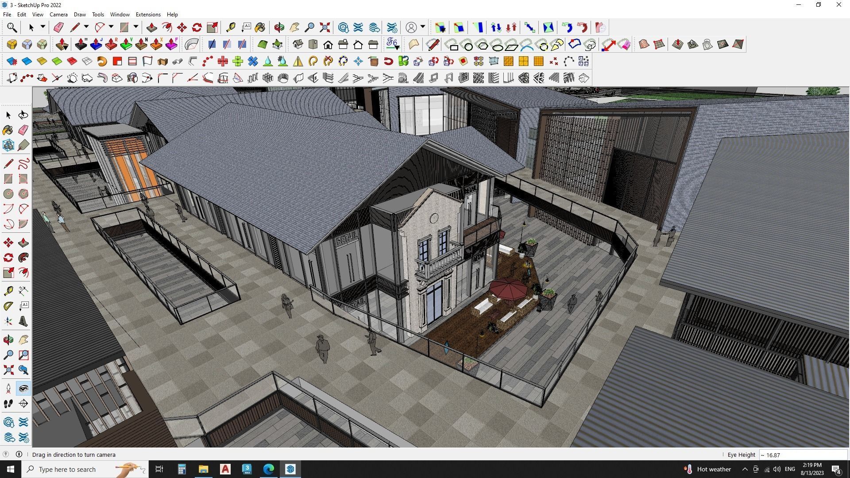The height and width of the screenshot is (478, 850).
Task: Click the house Iso view icon
Action: coord(298,44)
